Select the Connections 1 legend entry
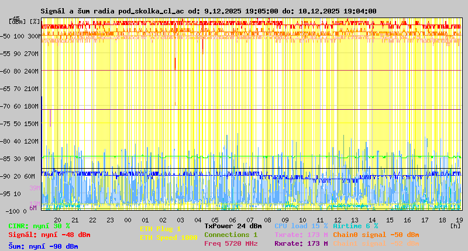Screen dimensions: 468x251 pos(230,235)
